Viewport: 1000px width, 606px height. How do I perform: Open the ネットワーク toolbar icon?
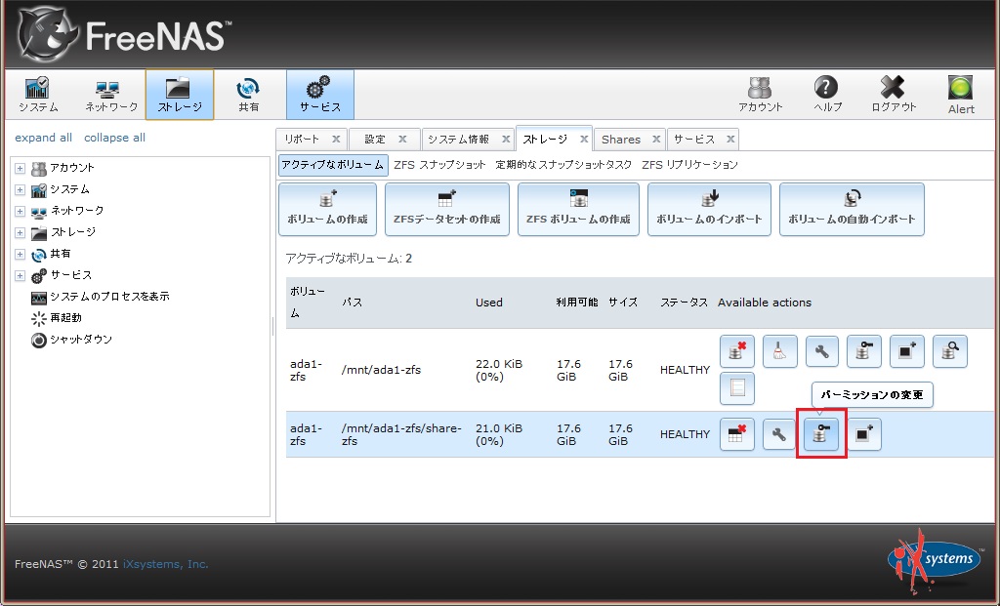(111, 95)
